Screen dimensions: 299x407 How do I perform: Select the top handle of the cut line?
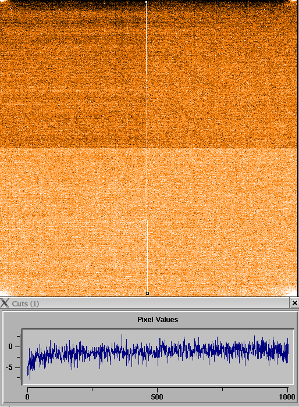pos(147,2)
